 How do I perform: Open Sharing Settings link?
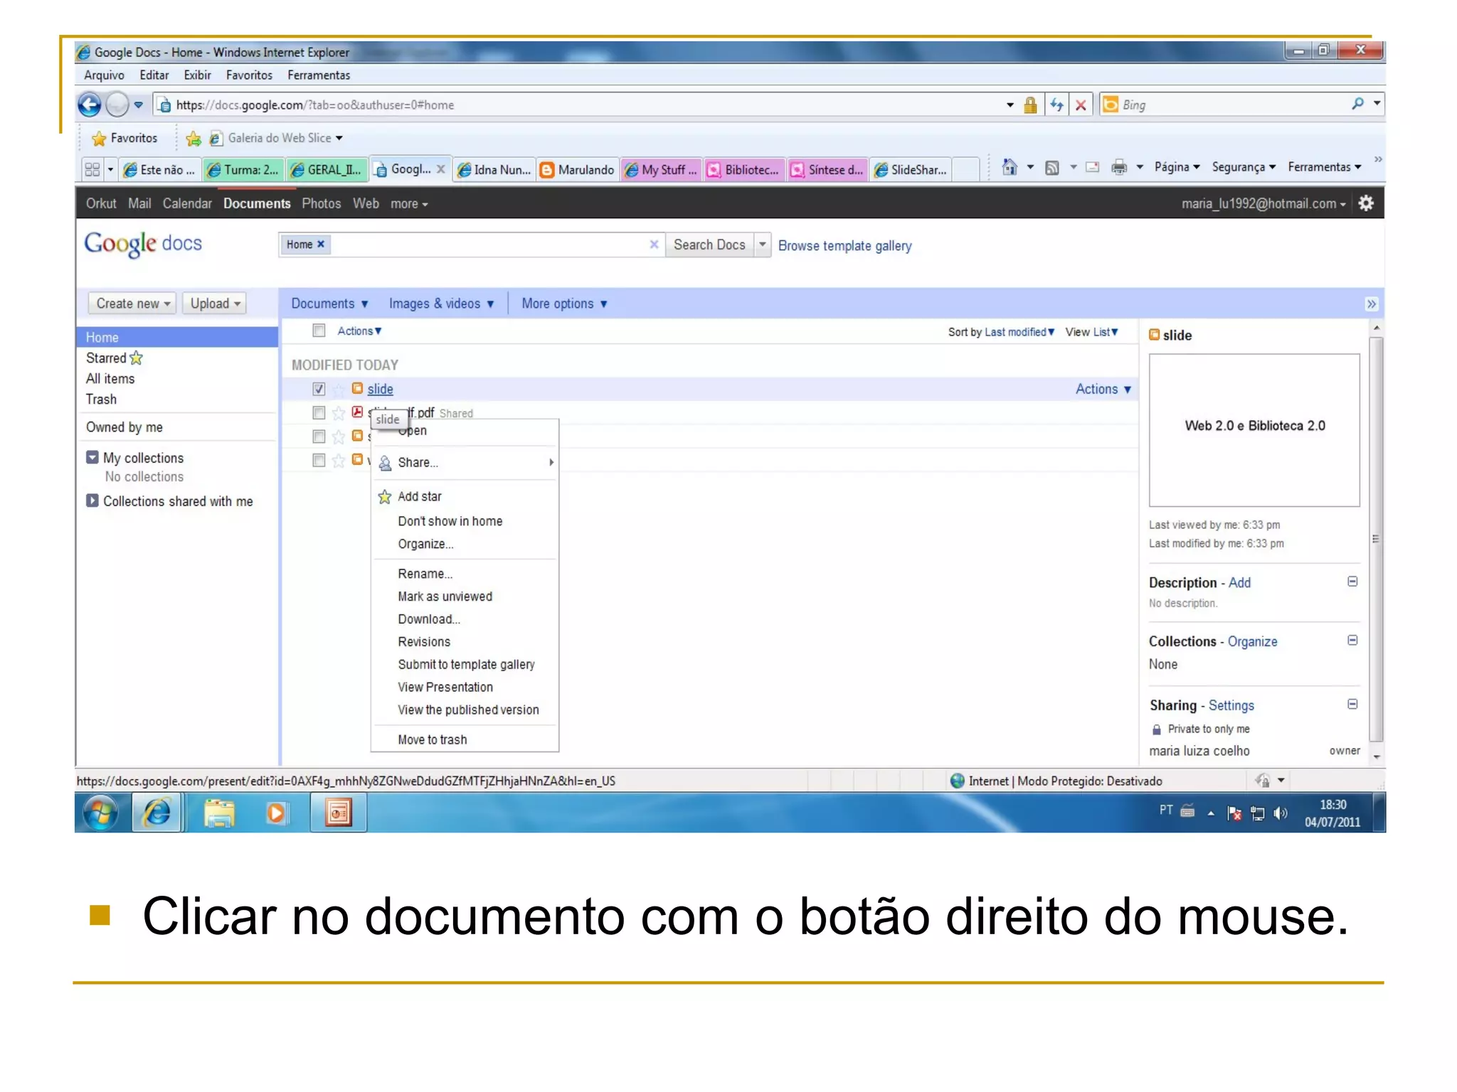[1231, 705]
